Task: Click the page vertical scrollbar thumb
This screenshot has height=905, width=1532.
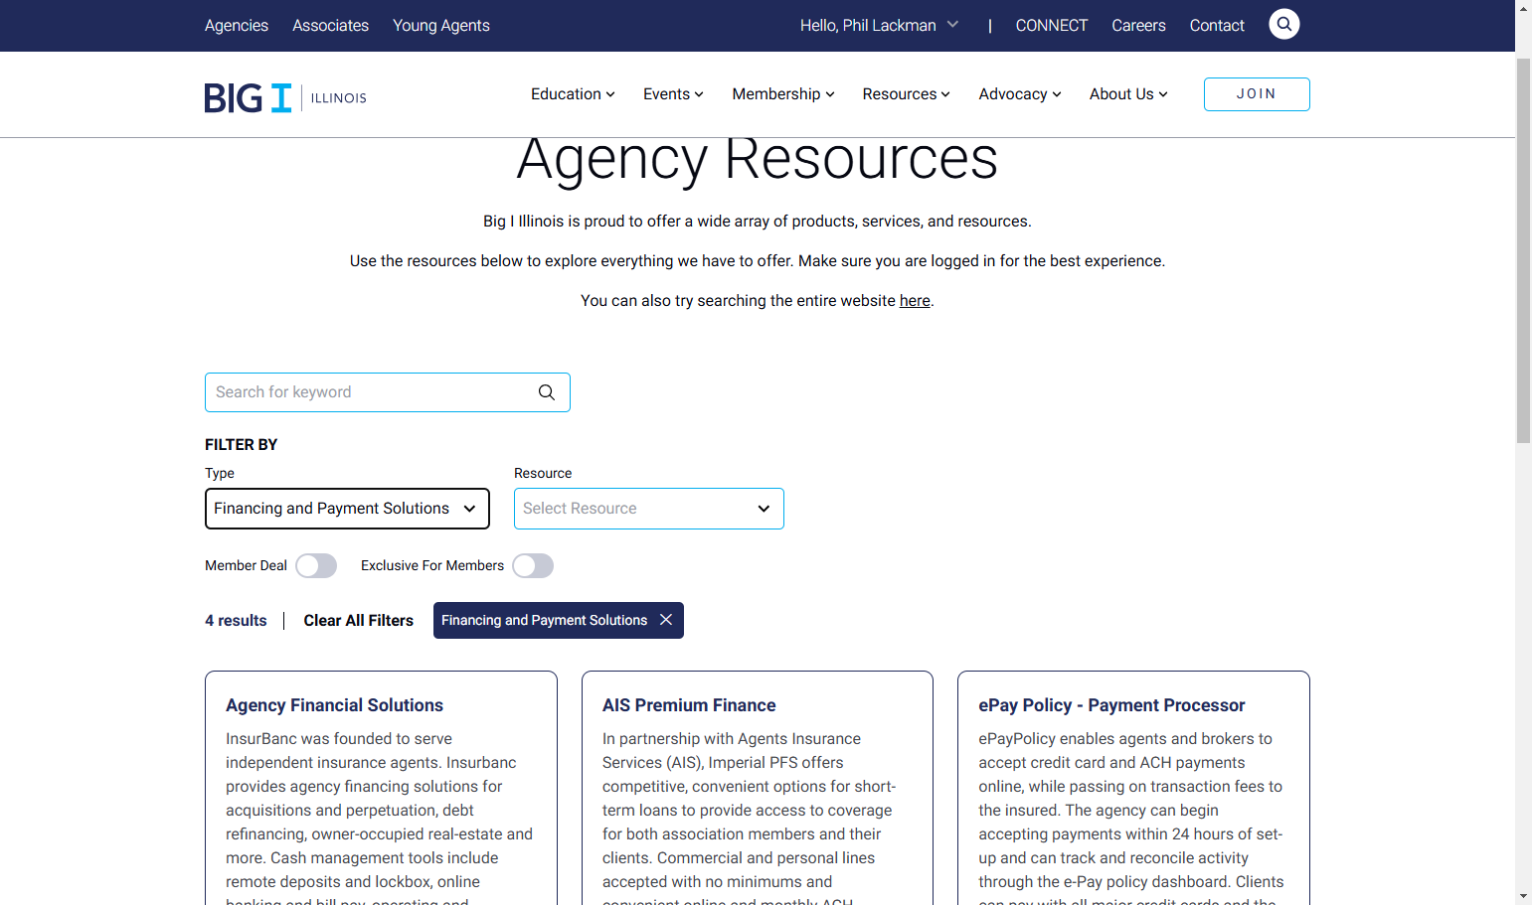Action: coord(1523,250)
